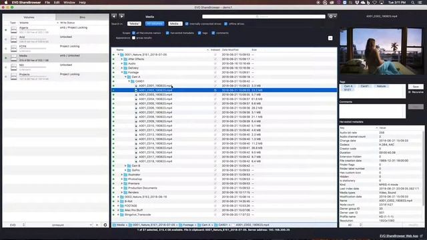Viewport: 427px width, 240px height.
Task: Toggle offline drives checkbox
Action: click(226, 24)
